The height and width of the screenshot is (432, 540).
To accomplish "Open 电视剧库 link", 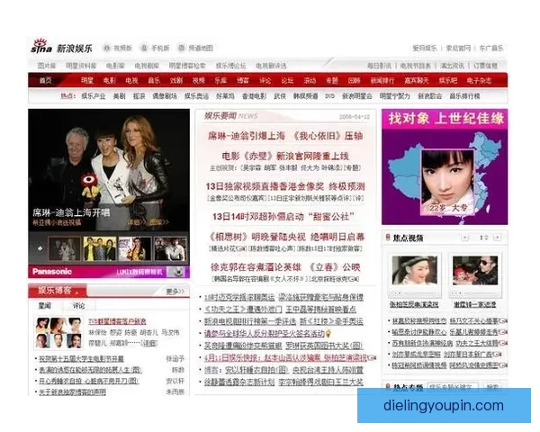I will [x=147, y=66].
